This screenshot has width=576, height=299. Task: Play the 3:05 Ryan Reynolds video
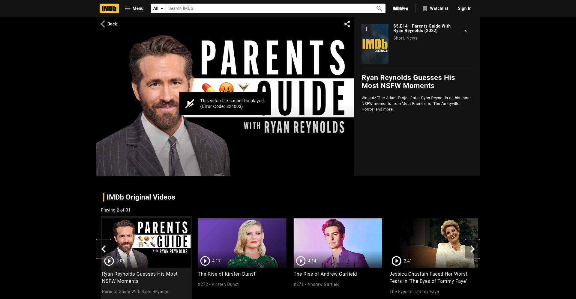pos(109,261)
